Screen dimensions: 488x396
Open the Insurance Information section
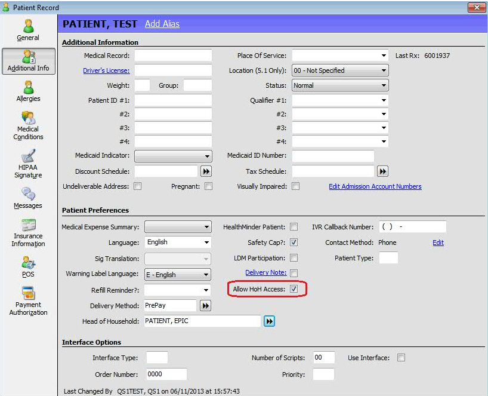tap(28, 232)
